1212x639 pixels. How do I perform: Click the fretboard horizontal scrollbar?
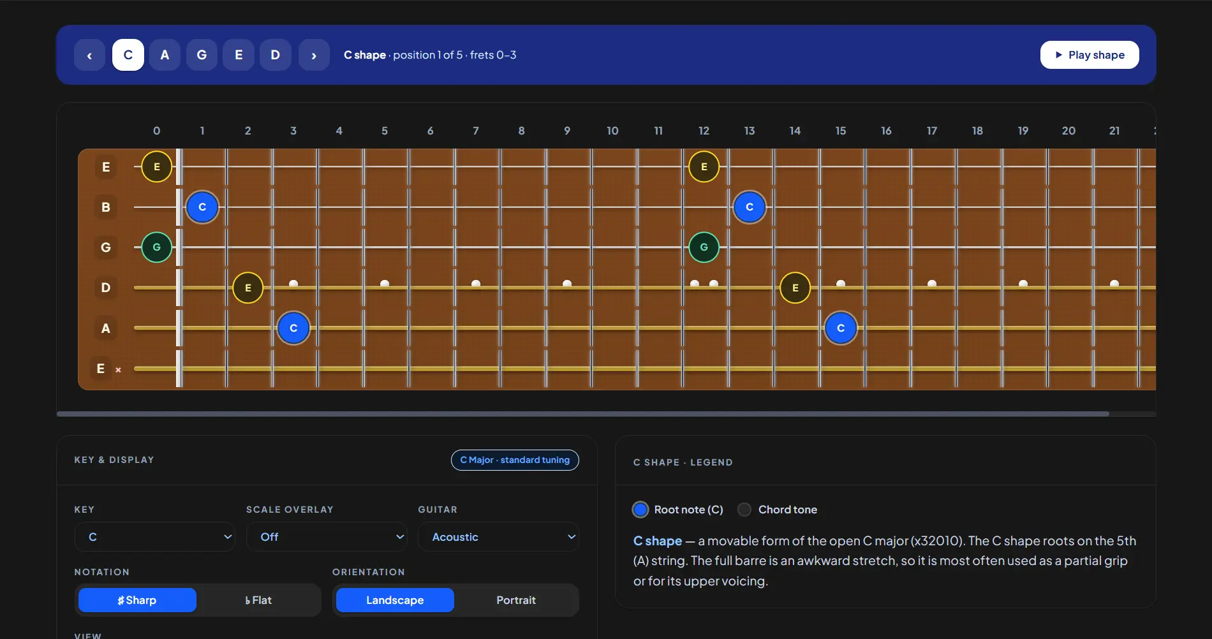coord(582,414)
